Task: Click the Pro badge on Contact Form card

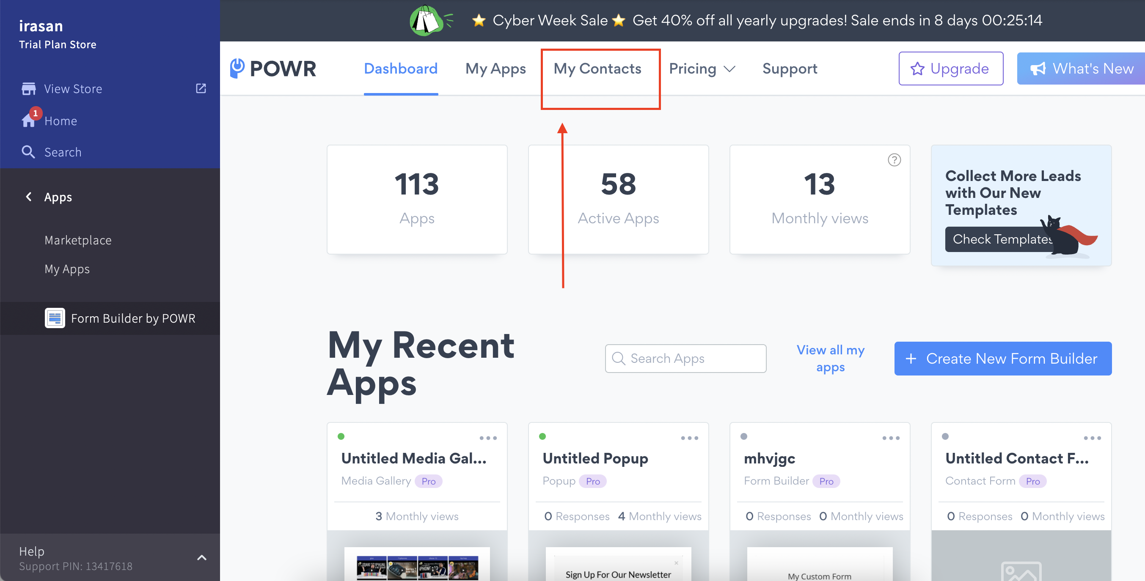Action: [x=1032, y=481]
